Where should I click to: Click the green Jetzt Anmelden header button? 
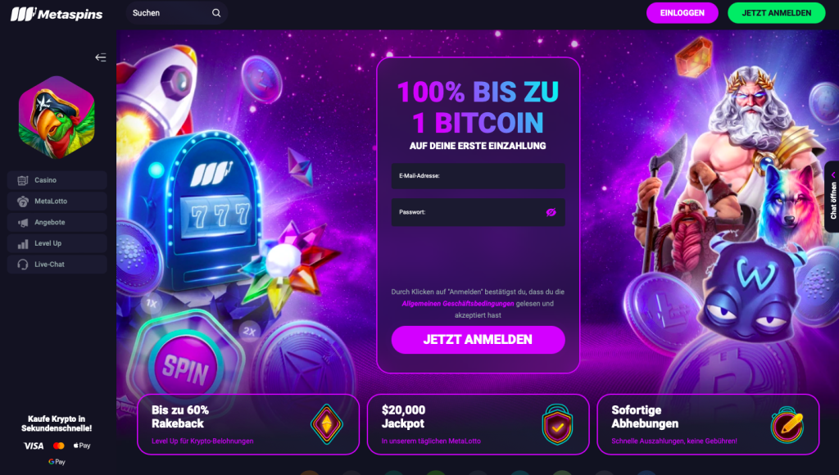click(777, 13)
